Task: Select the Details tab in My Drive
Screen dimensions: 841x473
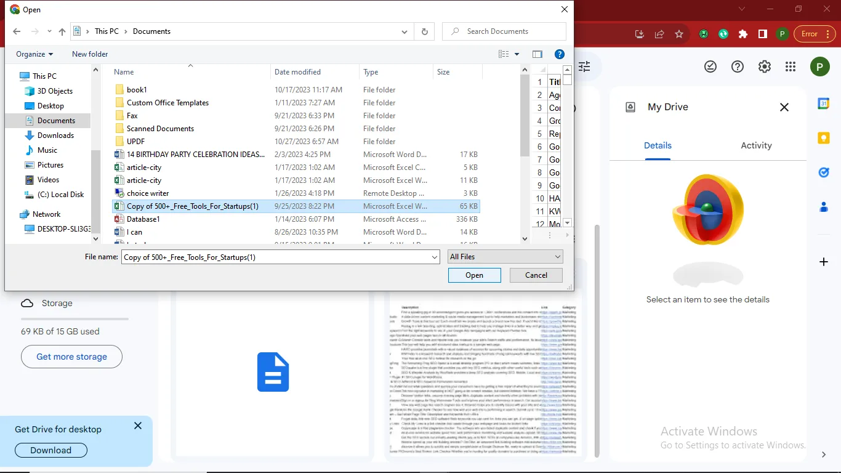Action: point(658,145)
